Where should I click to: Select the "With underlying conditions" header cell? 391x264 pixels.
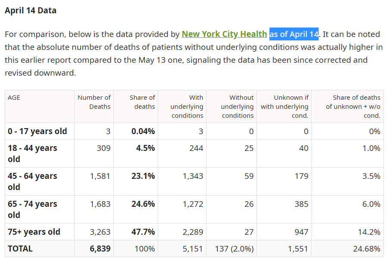[187, 107]
